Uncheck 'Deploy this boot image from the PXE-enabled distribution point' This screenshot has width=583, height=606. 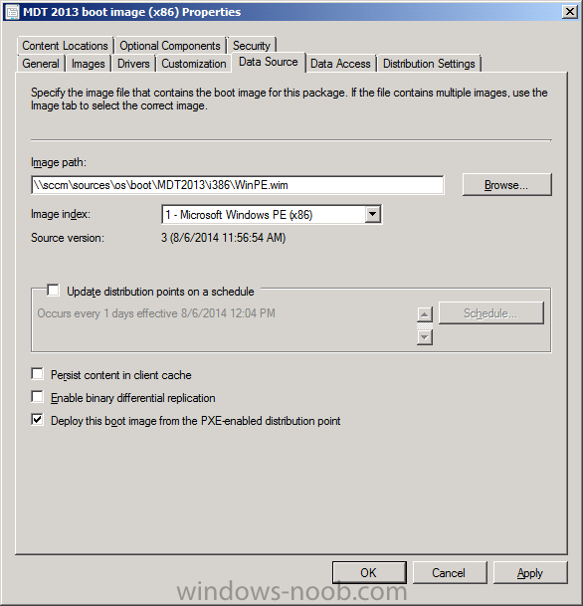(x=38, y=419)
